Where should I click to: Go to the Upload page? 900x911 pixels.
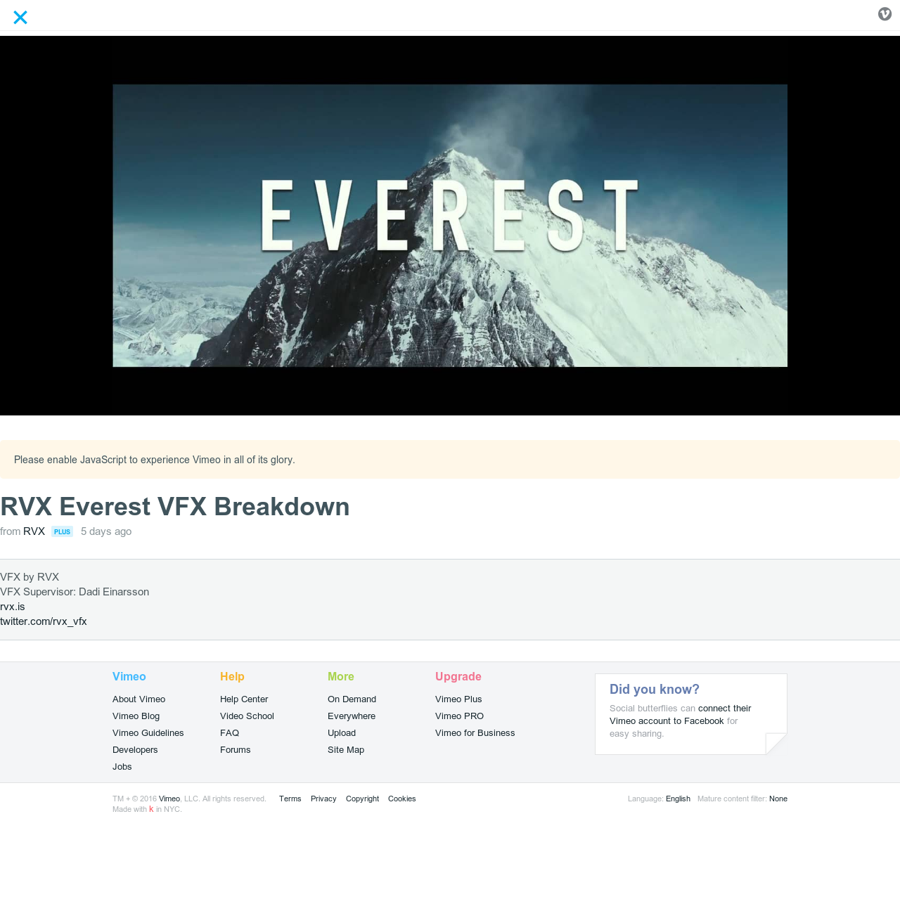[x=342, y=733]
